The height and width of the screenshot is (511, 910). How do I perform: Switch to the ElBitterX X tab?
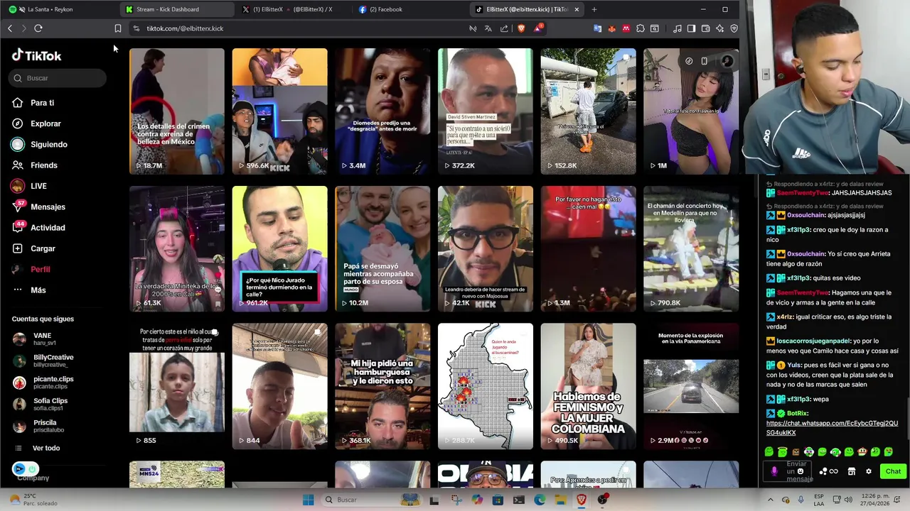click(x=294, y=9)
